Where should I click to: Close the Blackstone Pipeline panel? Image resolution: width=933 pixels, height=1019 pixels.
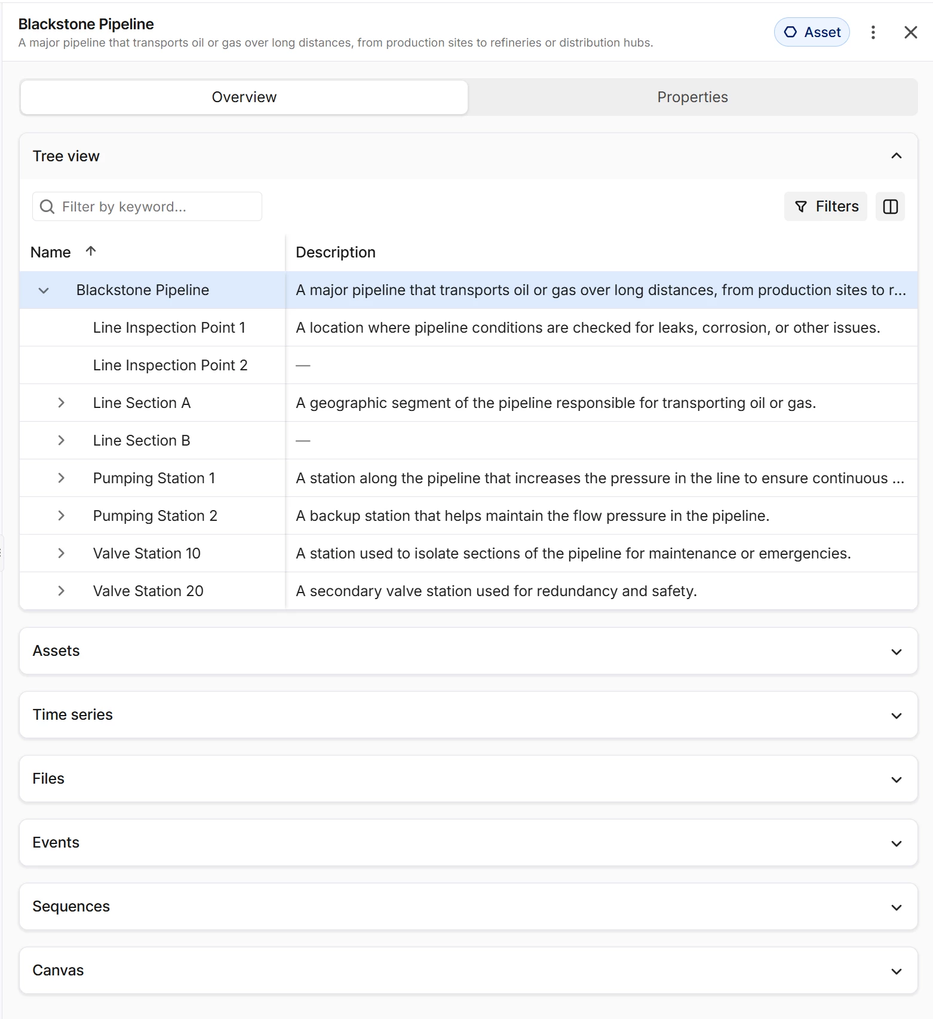point(910,32)
